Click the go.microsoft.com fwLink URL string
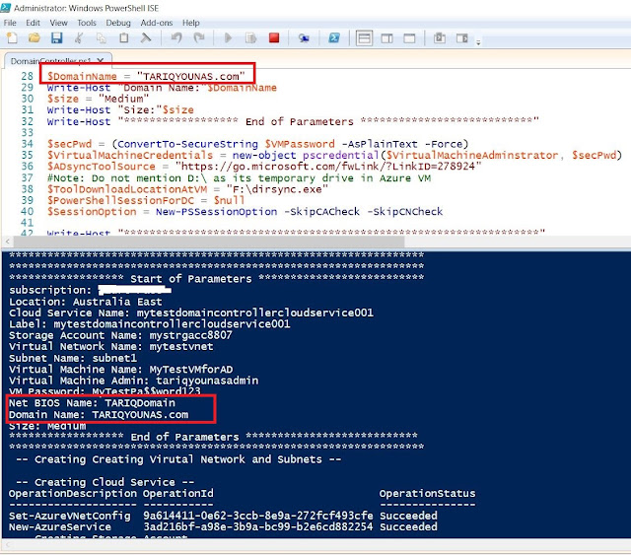631x555 pixels. 328,167
